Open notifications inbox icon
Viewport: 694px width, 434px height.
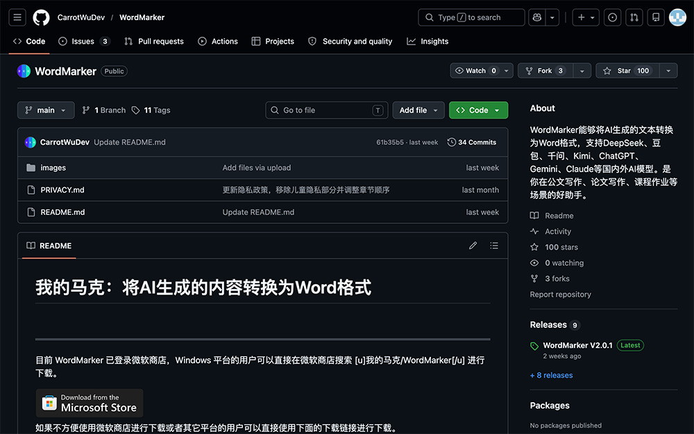(656, 17)
